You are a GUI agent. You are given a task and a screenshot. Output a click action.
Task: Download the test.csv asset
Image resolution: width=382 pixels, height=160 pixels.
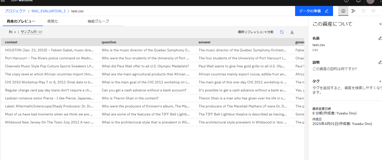tap(292, 32)
